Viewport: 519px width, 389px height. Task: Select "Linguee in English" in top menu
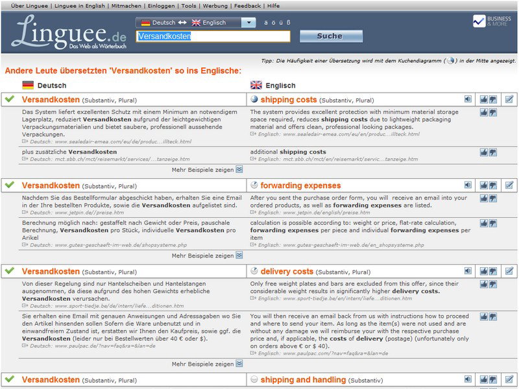[80, 5]
